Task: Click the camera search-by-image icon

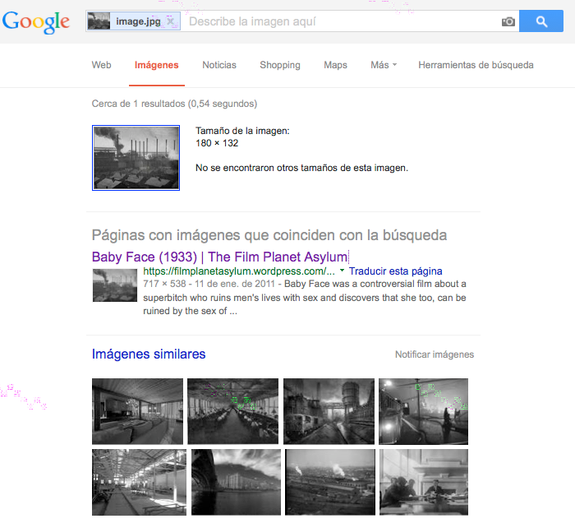Action: click(508, 22)
